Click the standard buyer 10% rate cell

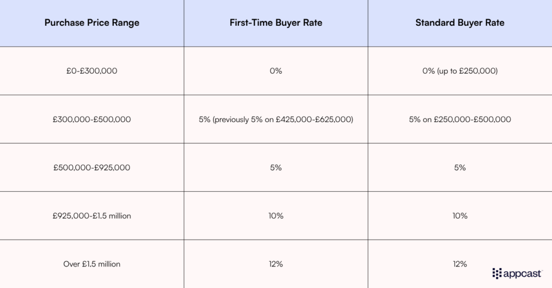coord(460,216)
